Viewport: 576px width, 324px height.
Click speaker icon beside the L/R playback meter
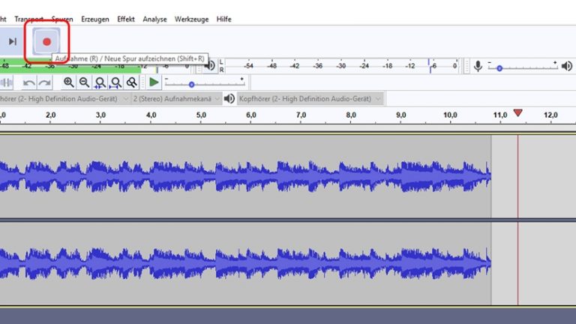coord(210,66)
